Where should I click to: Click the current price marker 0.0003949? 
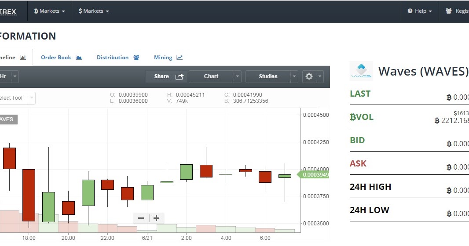[313, 175]
